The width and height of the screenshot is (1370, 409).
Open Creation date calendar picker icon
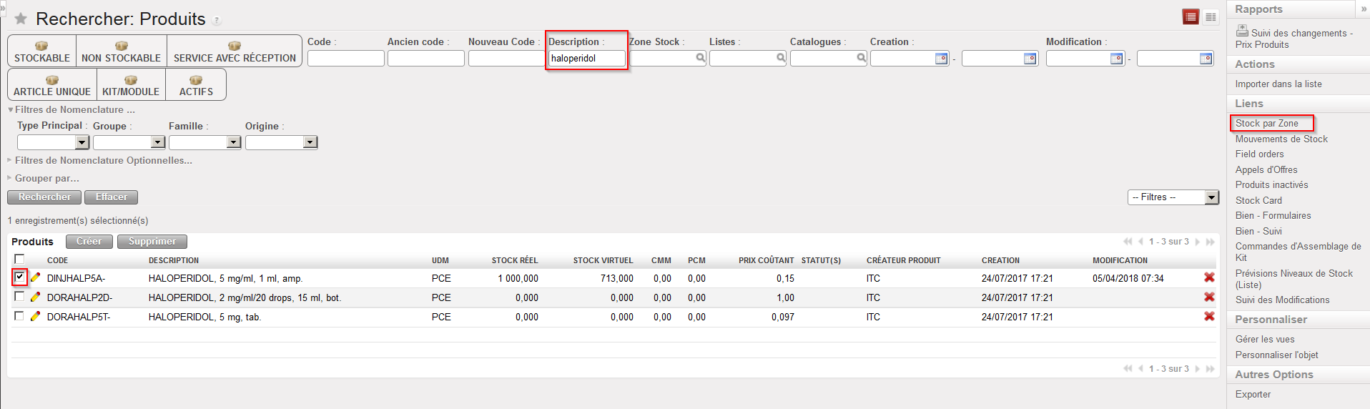[942, 59]
